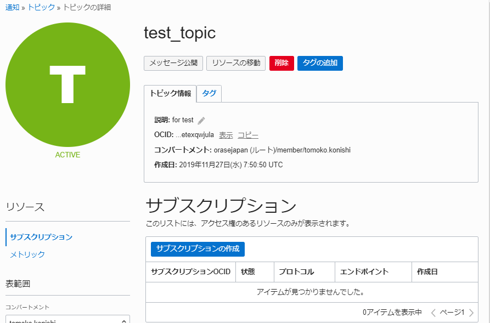This screenshot has height=323, width=490.
Task: Click the pencil icon to edit description
Action: click(201, 121)
